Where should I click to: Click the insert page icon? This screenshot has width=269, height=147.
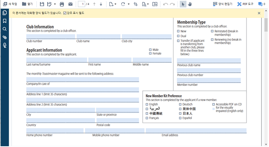[111, 4]
